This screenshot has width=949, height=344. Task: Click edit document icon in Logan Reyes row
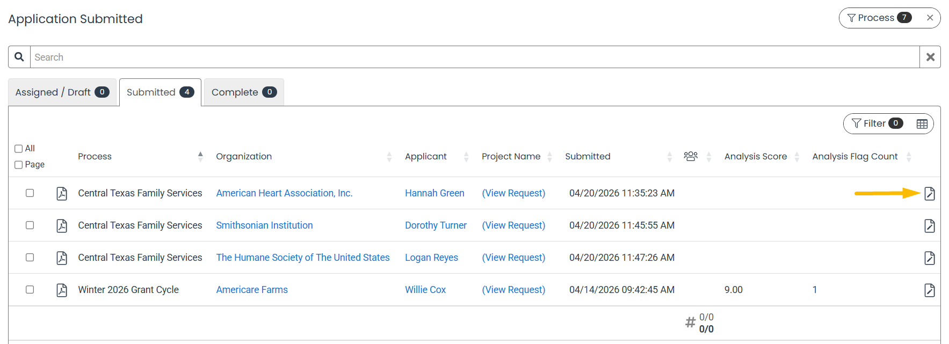[x=930, y=258]
